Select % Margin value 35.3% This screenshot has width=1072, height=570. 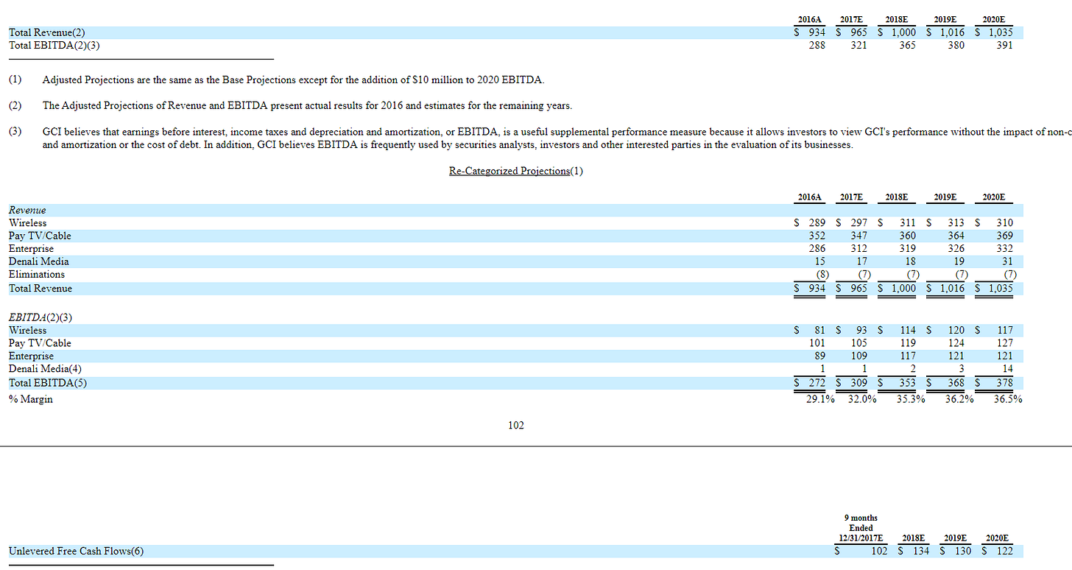(x=911, y=399)
